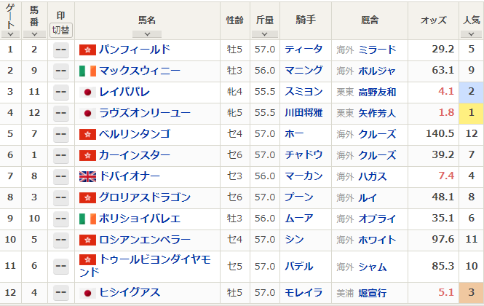This screenshot has height=306, width=484.
Task: Click Irish flag beside ボリショイバレエ
Action: [87, 219]
